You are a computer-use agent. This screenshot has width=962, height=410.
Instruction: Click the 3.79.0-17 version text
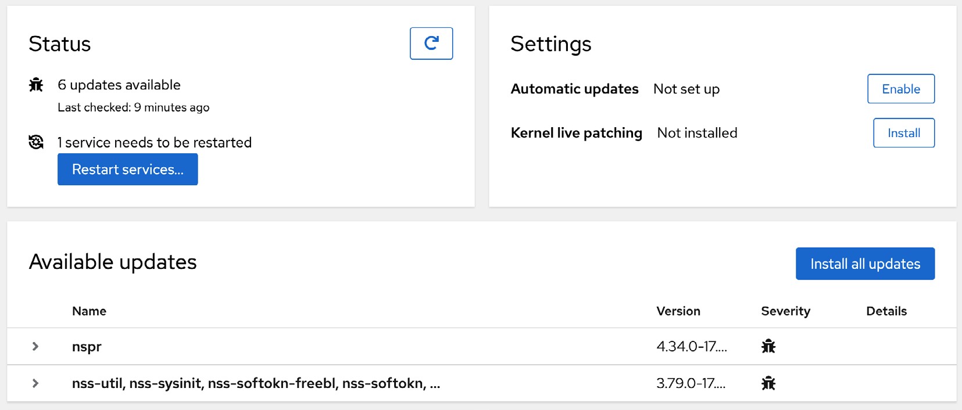(691, 383)
